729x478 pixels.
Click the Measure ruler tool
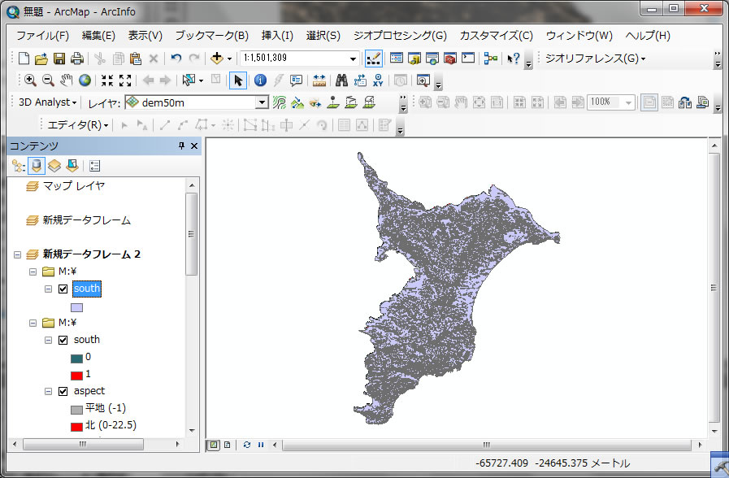coord(319,80)
